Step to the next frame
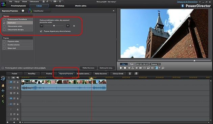213x124 pixels. [x=137, y=68]
